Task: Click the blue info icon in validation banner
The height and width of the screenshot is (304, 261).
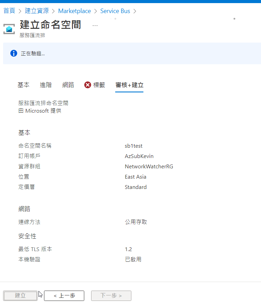Action: (14, 53)
